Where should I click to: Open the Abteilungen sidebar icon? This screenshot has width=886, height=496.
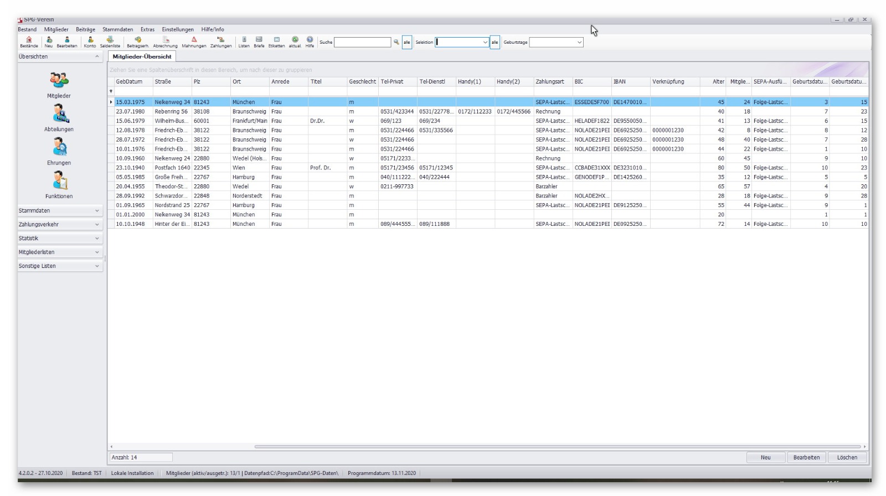click(59, 115)
